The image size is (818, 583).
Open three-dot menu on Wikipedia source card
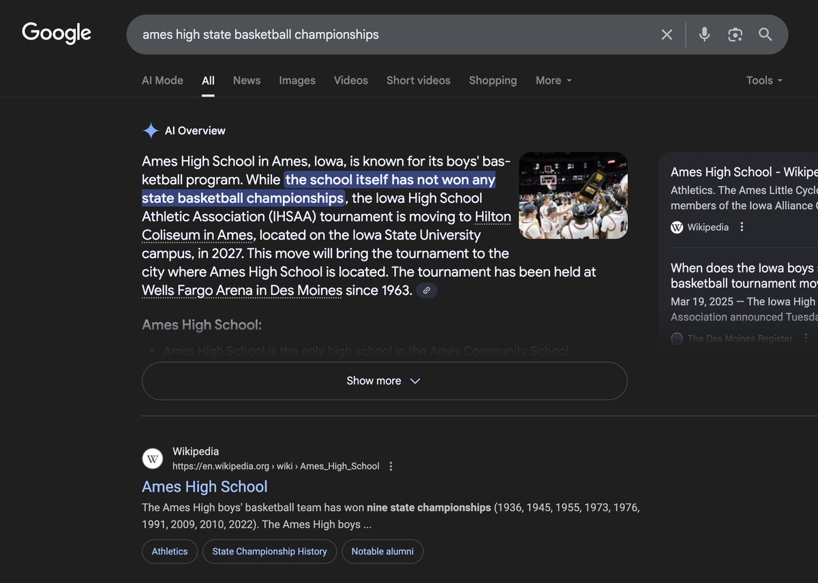point(742,227)
